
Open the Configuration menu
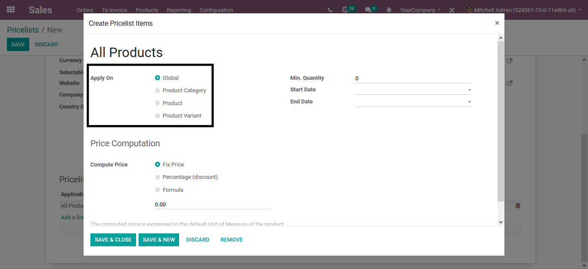[216, 10]
